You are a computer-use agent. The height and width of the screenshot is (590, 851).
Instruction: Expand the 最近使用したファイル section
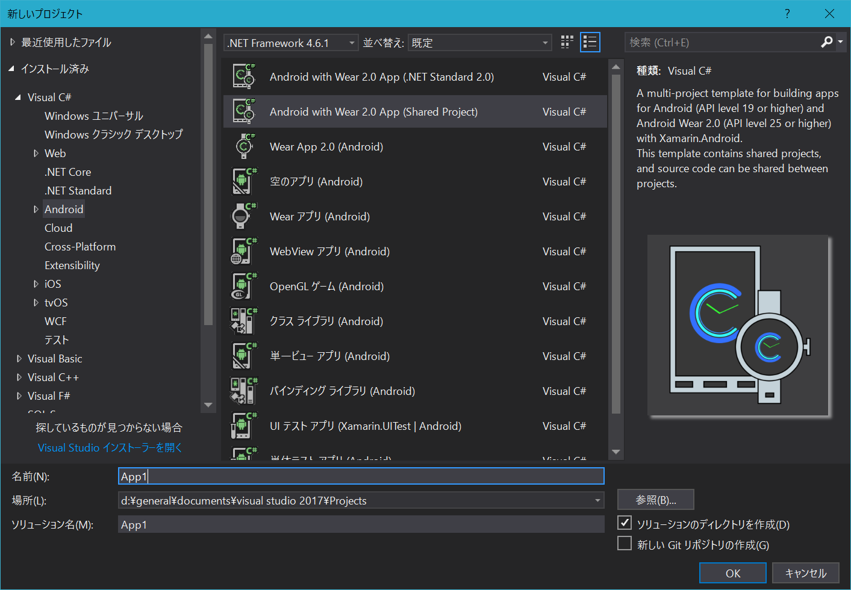click(12, 42)
